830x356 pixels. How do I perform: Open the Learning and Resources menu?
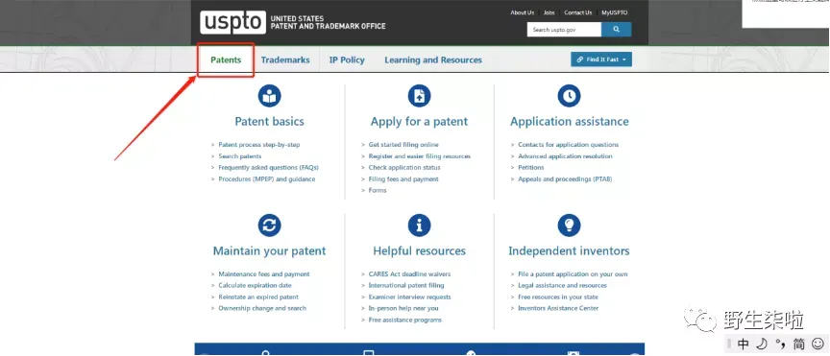tap(433, 59)
